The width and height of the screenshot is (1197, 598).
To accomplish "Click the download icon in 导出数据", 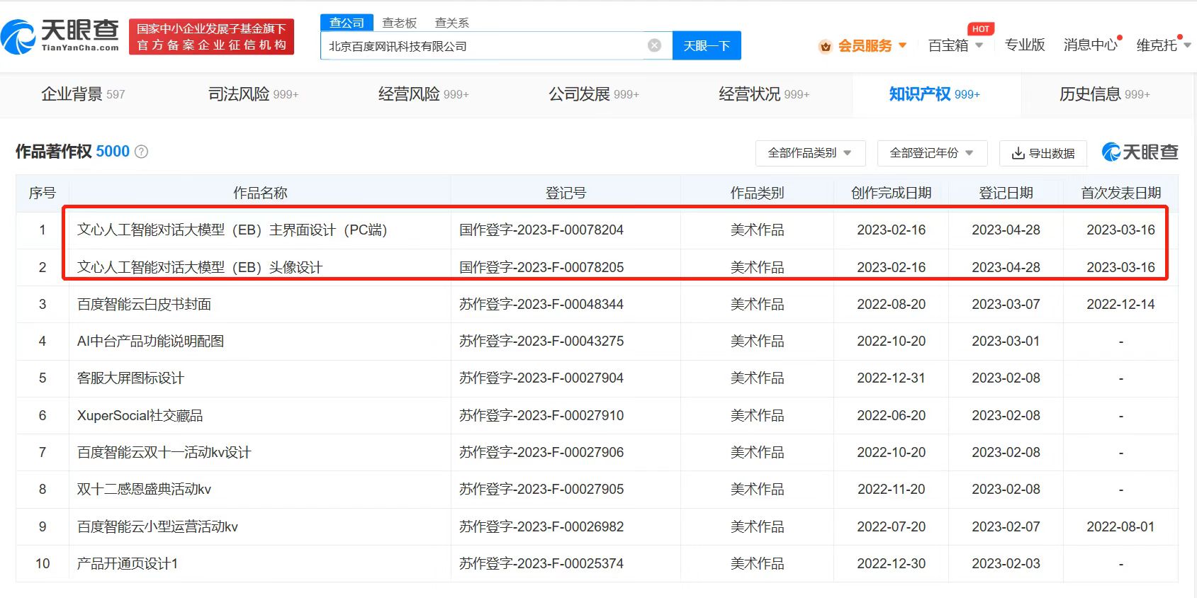I will click(1018, 153).
